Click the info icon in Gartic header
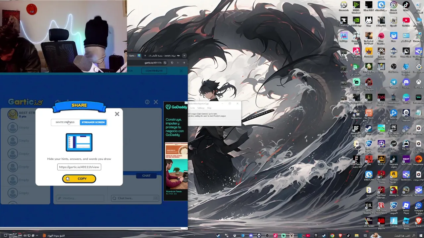Viewport: 424px width, 238px height. (x=147, y=102)
